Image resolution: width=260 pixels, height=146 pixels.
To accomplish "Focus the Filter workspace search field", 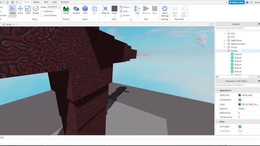I will point(237,28).
